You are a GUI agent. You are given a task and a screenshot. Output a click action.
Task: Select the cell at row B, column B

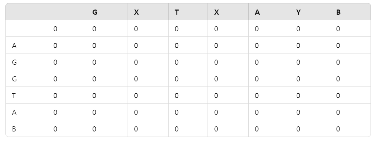(x=350, y=129)
